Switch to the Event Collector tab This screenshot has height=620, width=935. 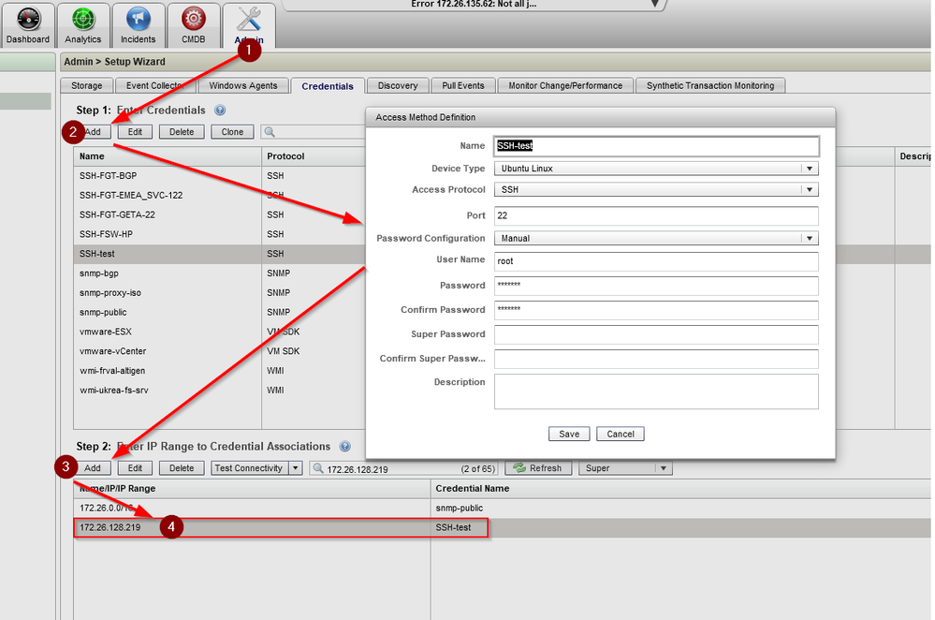[154, 84]
